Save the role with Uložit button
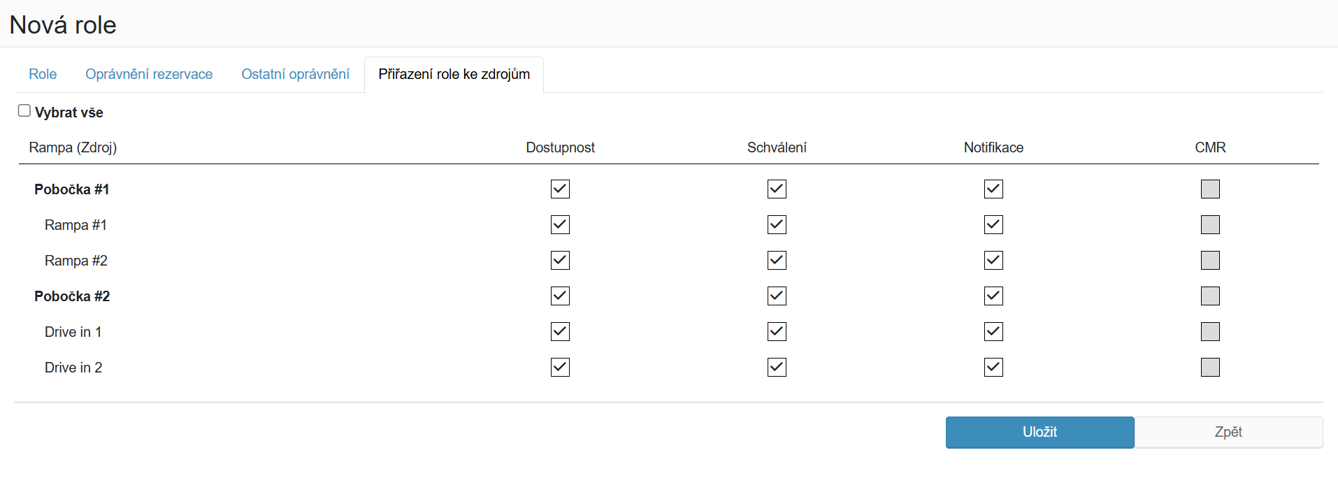The height and width of the screenshot is (485, 1338). pos(1040,432)
